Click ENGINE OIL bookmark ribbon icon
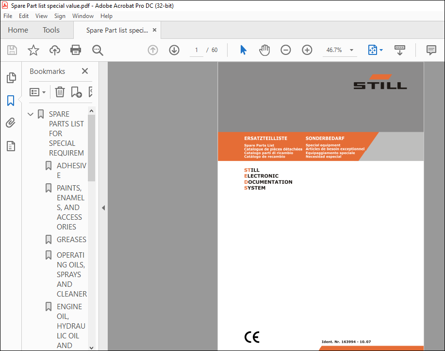This screenshot has width=445, height=351. (x=49, y=306)
